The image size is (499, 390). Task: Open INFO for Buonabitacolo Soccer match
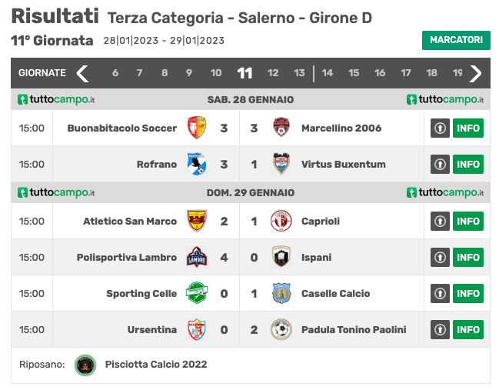(x=468, y=128)
